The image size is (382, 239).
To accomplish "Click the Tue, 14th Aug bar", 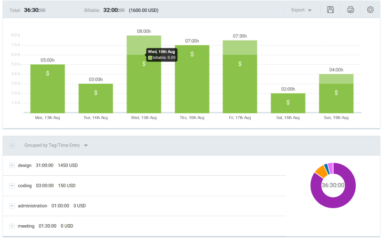I will point(96,99).
